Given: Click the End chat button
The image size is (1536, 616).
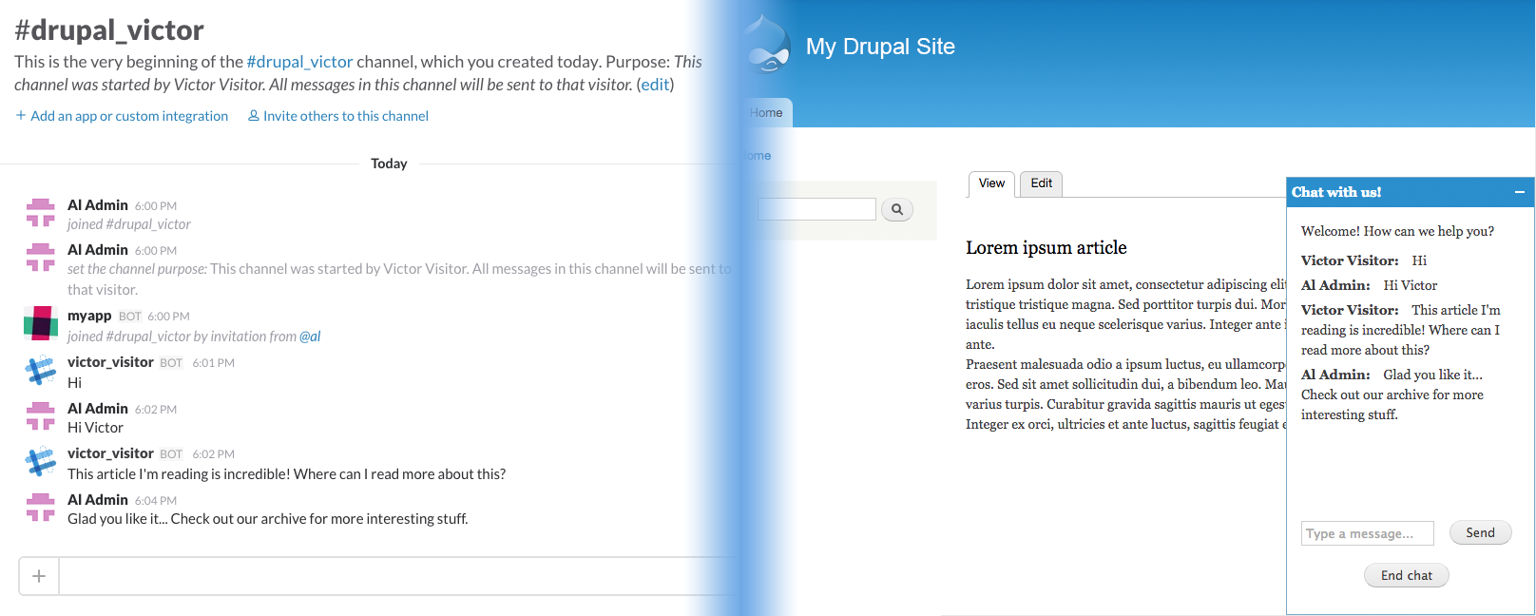Looking at the screenshot, I should tap(1407, 575).
